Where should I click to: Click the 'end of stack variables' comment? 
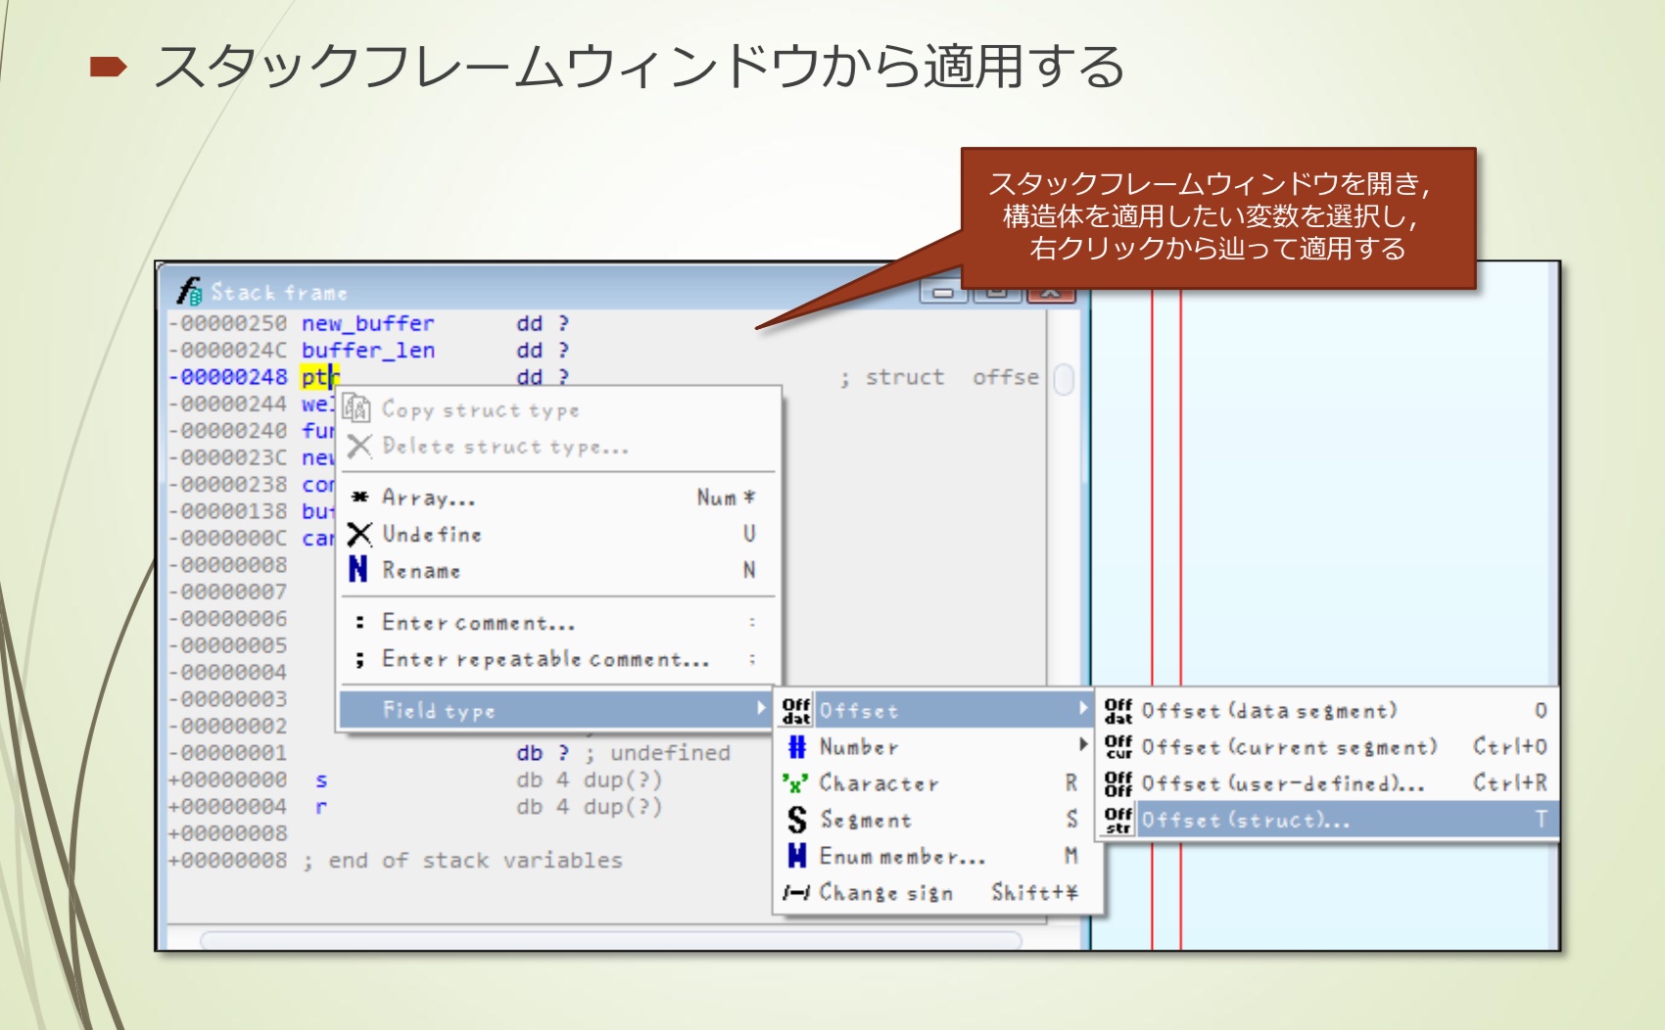click(463, 861)
